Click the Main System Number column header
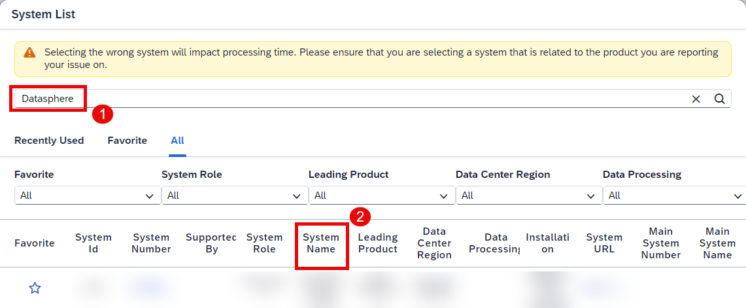This screenshot has height=308, width=746. (661, 243)
